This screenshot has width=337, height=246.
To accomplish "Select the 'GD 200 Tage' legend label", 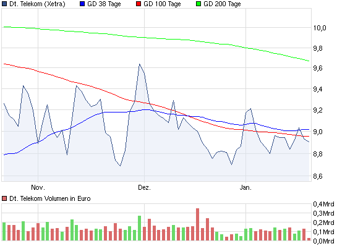I will pyautogui.click(x=222, y=4).
